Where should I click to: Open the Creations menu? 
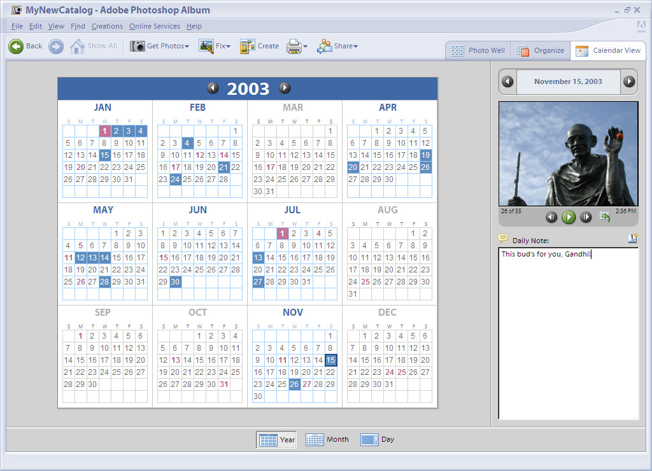point(107,26)
